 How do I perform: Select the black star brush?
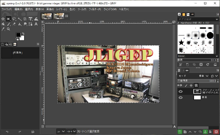[x=181, y=42]
